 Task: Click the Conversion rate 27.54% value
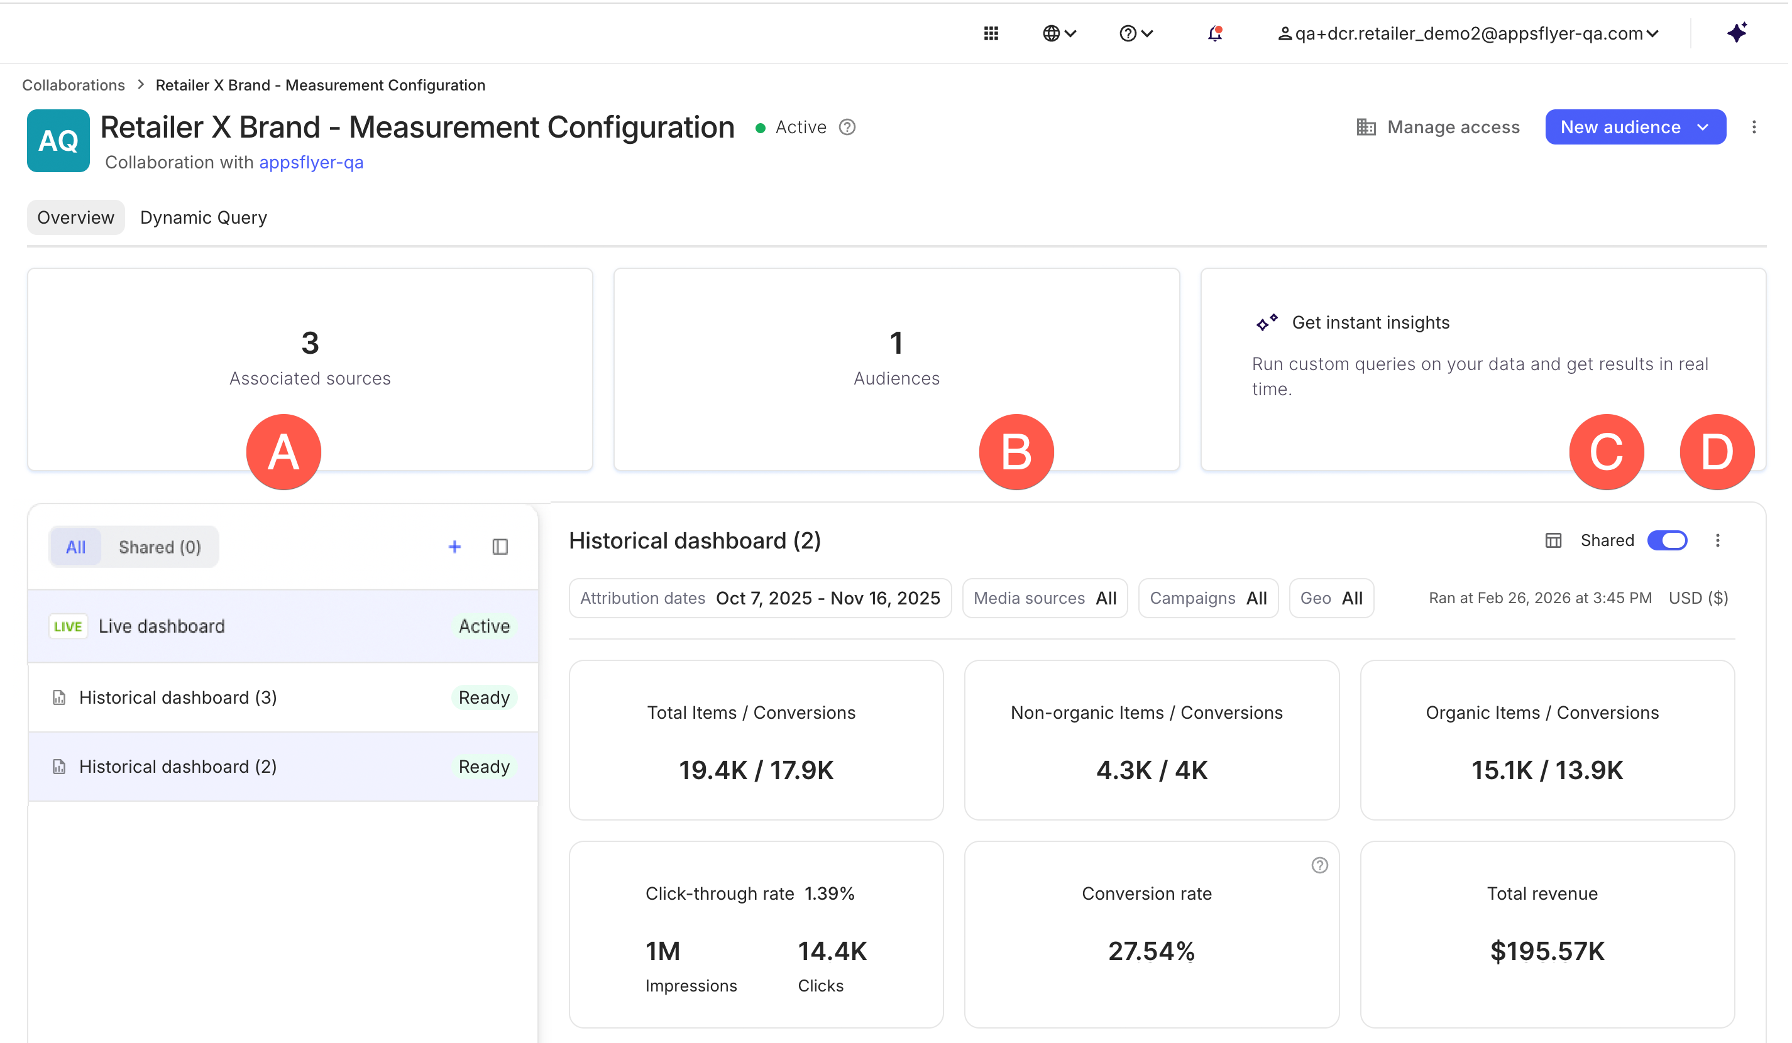coord(1152,952)
